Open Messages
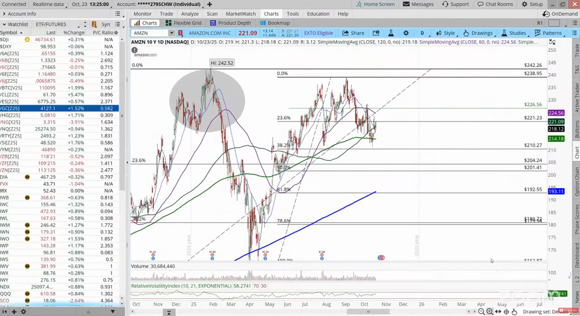 418,4
